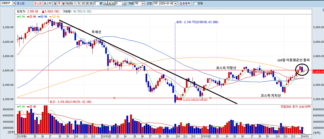Focus the KGG01P symbol code field
324x139 pixels.
(7, 3)
